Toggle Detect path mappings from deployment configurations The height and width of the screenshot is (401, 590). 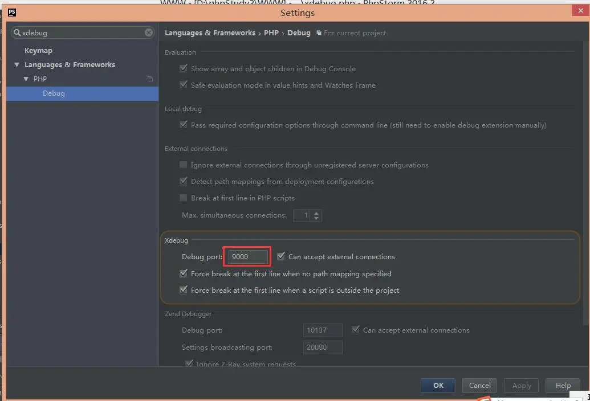click(184, 181)
